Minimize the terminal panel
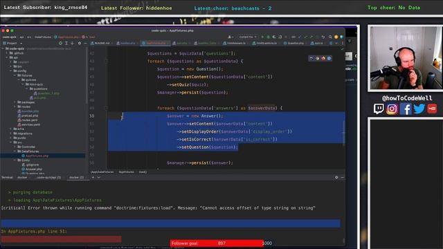Viewport: 443px width, 249px height. pyautogui.click(x=342, y=177)
